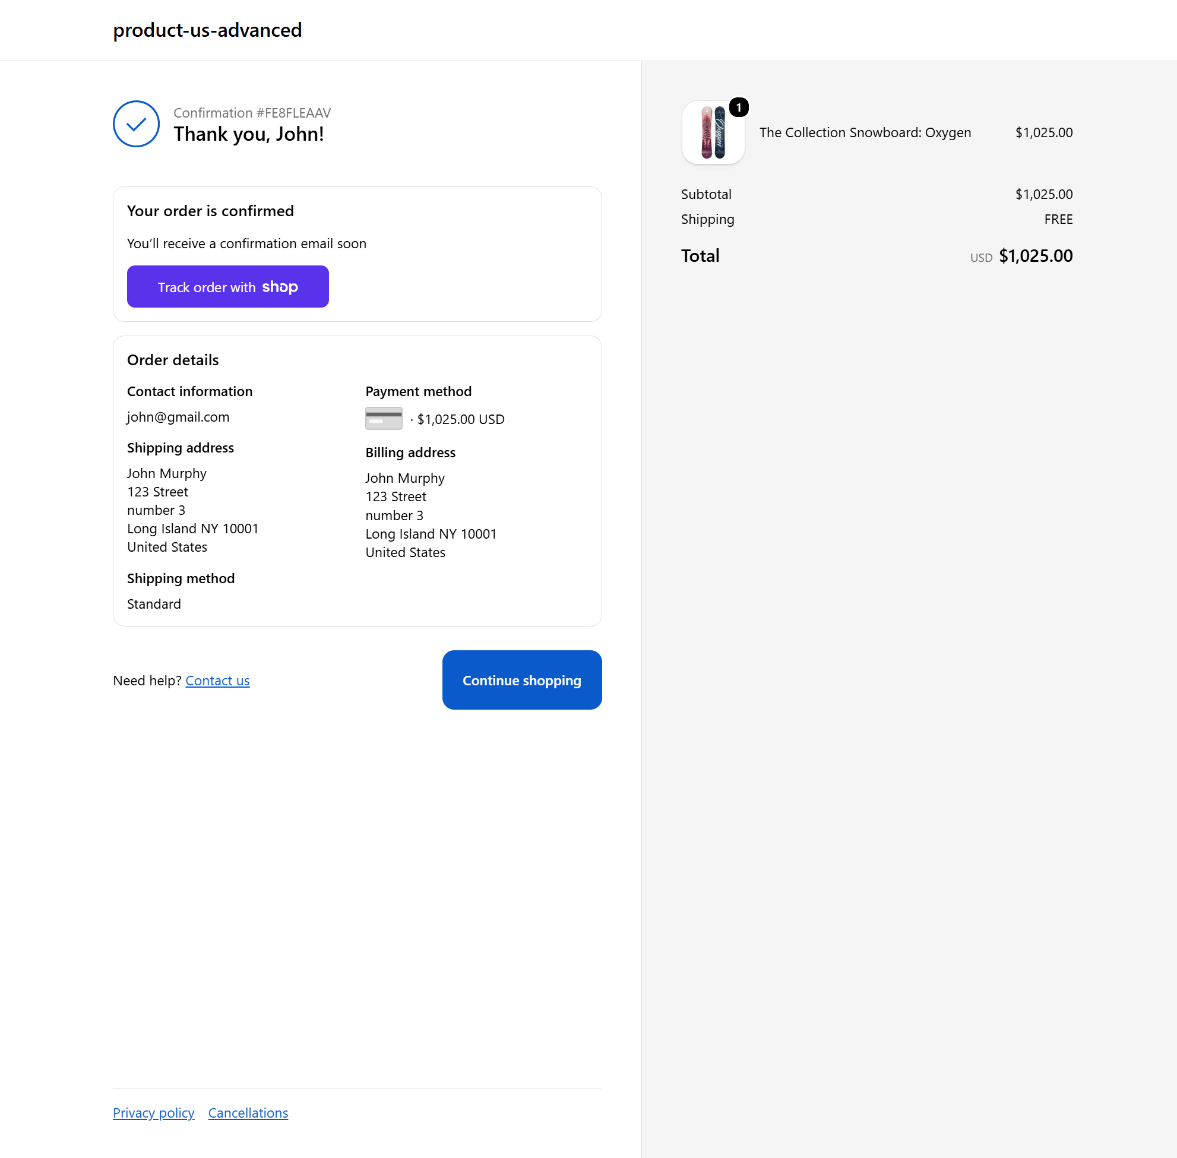
Task: Click the Thank you, John! heading
Action: [x=249, y=134]
